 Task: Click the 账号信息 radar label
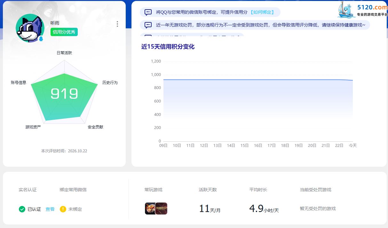tap(19, 82)
